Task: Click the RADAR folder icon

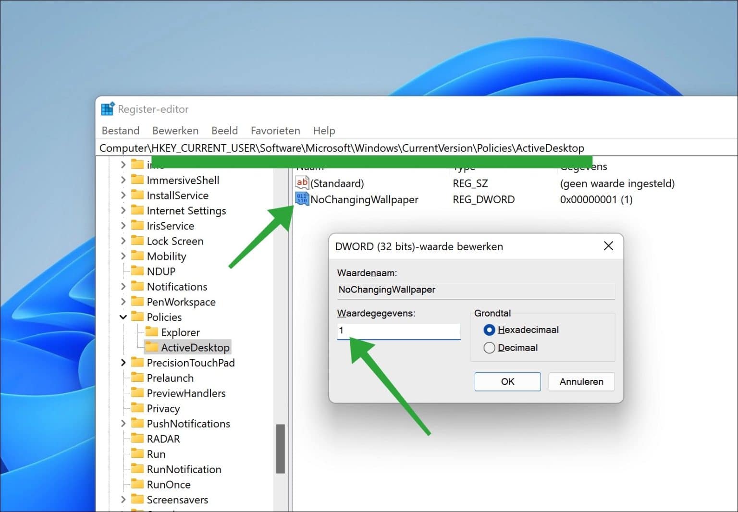Action: [137, 439]
